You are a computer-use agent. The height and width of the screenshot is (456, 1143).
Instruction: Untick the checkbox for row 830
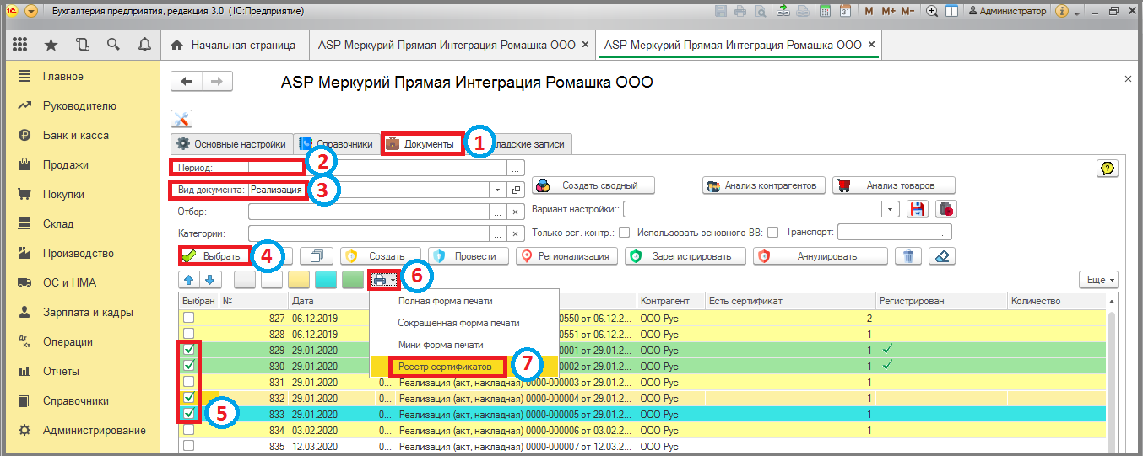(x=189, y=365)
